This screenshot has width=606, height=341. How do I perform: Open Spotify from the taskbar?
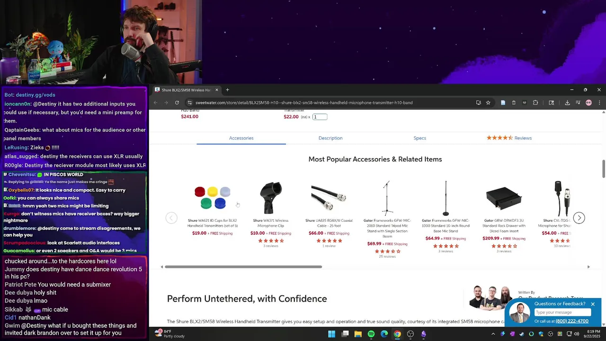(x=371, y=334)
